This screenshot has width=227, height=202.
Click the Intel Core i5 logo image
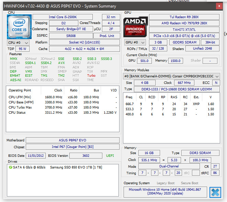click(x=19, y=27)
